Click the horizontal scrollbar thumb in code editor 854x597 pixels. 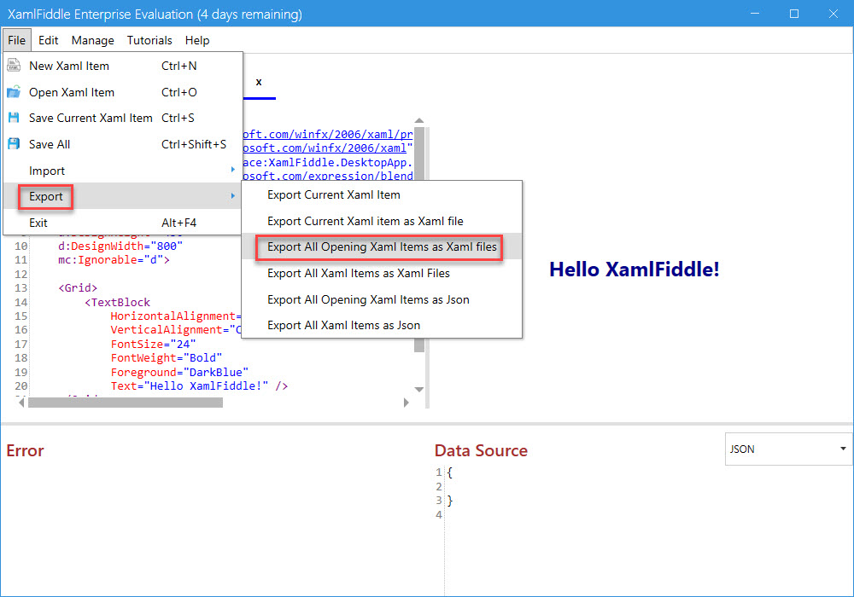pos(126,403)
